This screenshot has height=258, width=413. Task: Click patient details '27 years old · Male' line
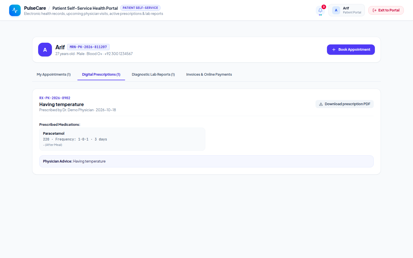94,54
